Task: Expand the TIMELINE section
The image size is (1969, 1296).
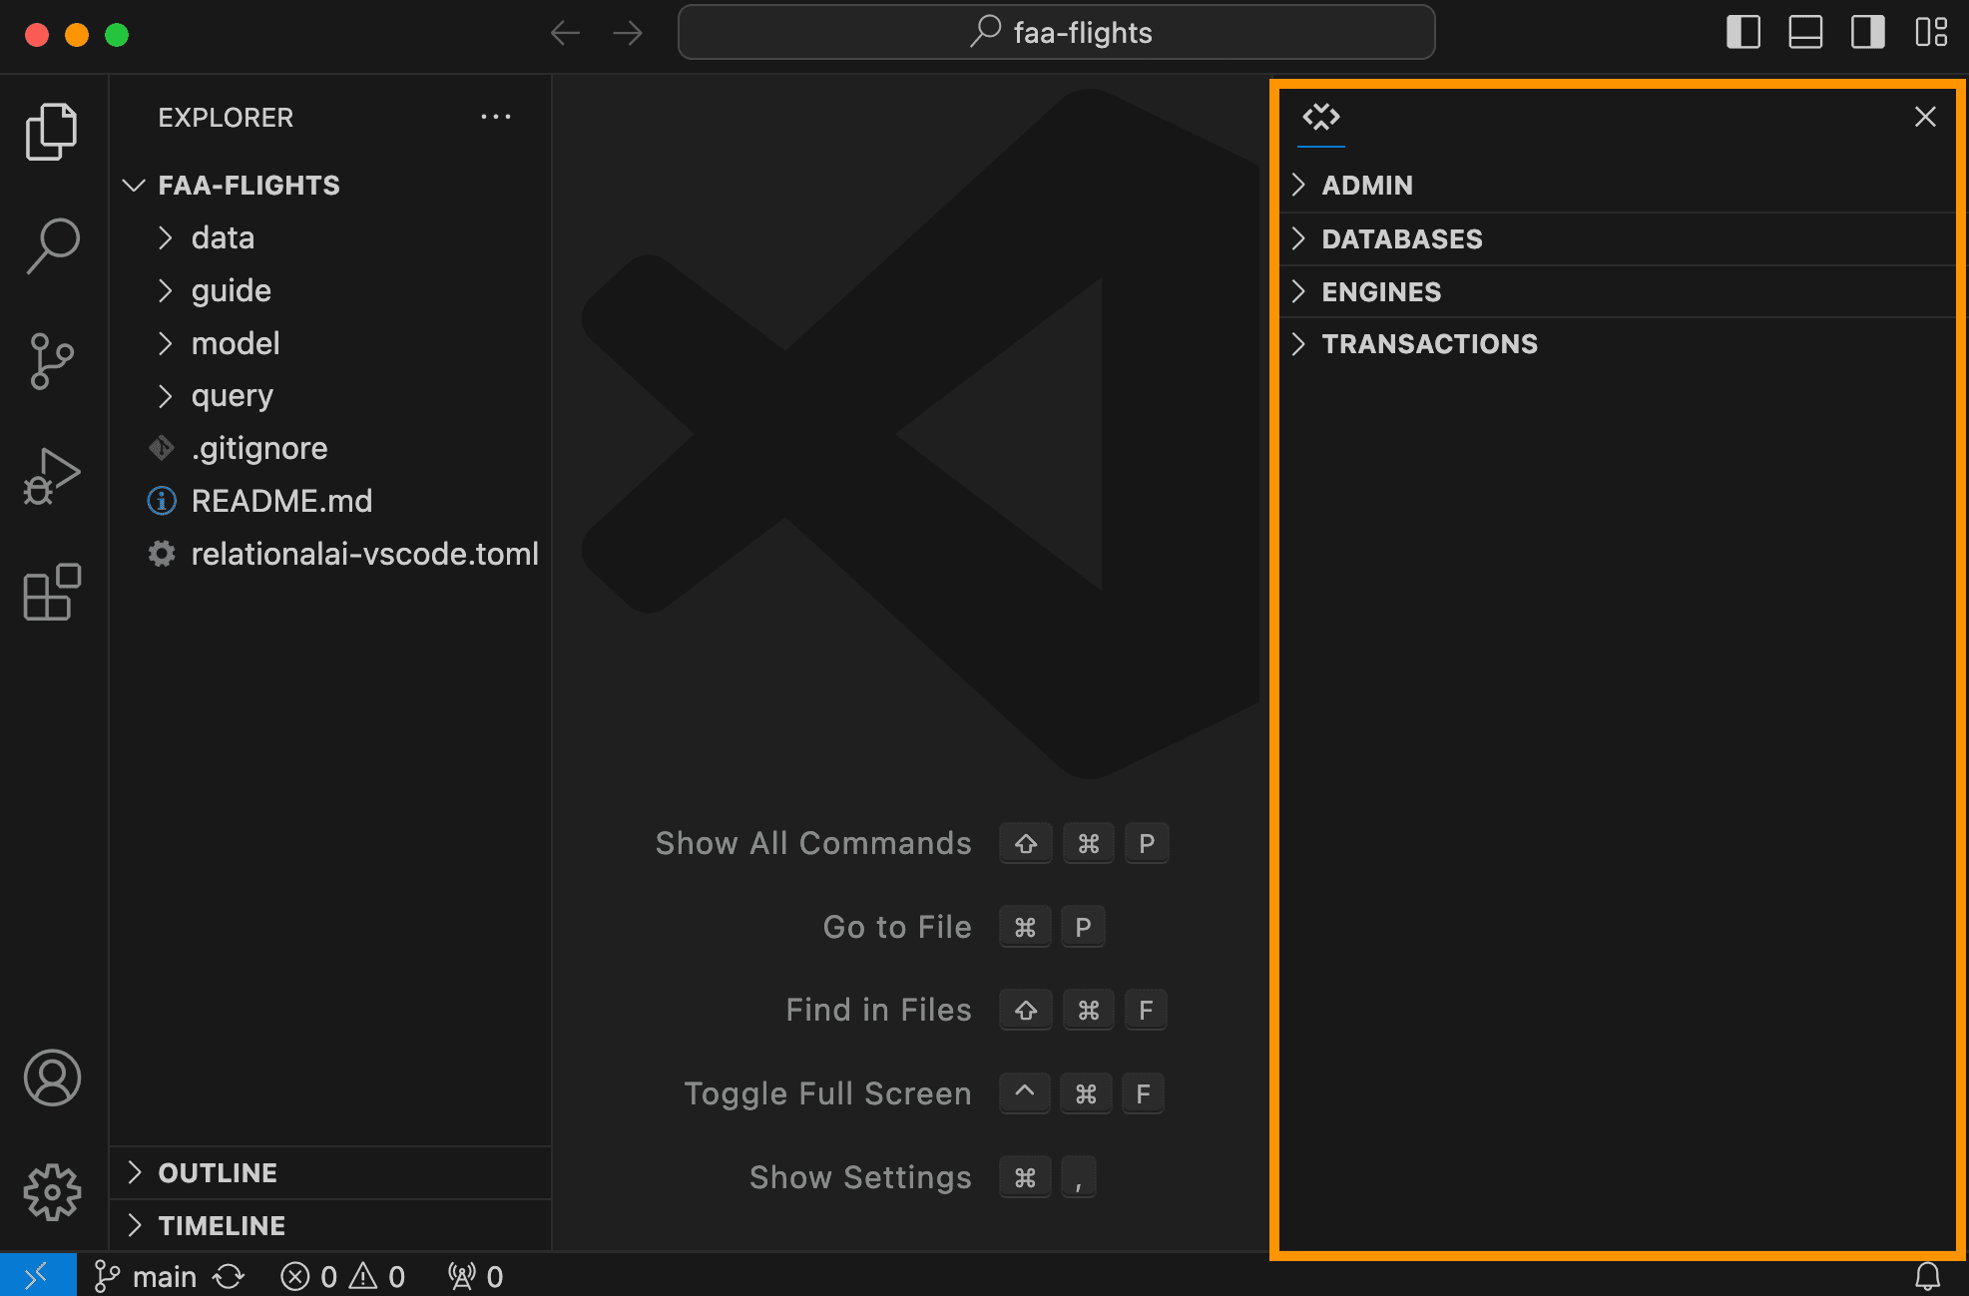Action: [x=329, y=1226]
